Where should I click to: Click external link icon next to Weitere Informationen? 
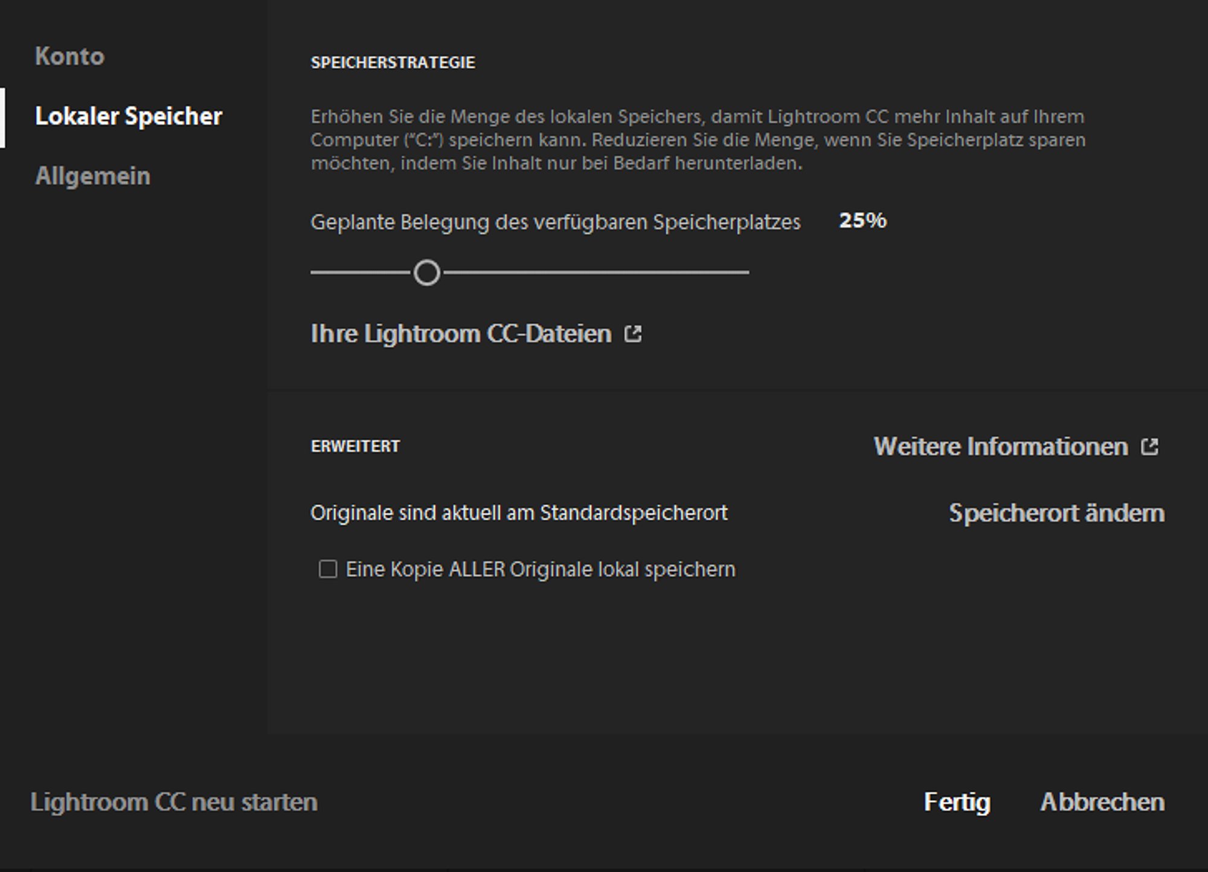(x=1149, y=447)
